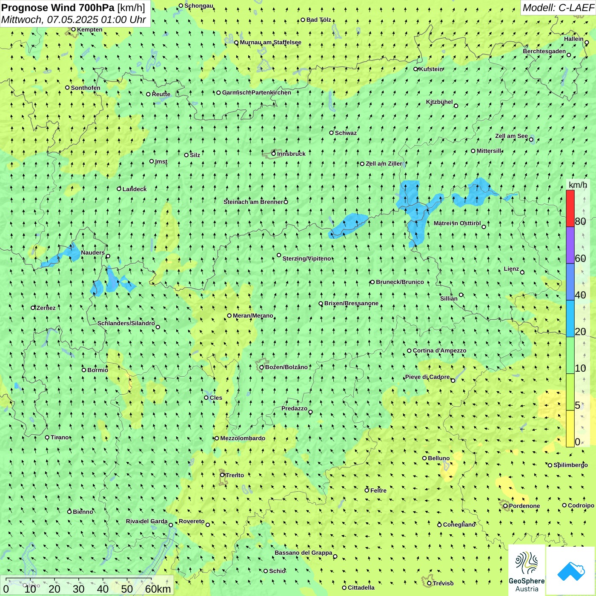Screen dimensions: 596x596
Task: Click the 'Prognose Wind 700hPa' title
Action: 58,7
